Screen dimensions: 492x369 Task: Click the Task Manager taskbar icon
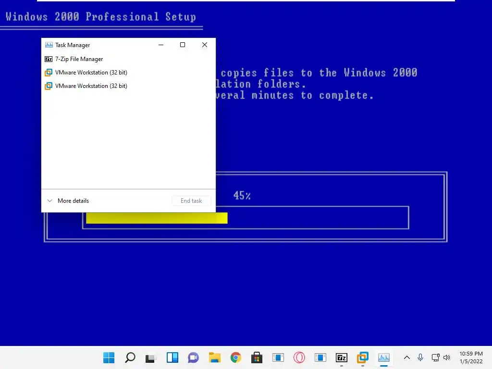coord(384,357)
